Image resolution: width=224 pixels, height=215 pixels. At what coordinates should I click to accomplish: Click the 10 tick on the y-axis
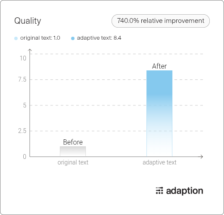23,58
